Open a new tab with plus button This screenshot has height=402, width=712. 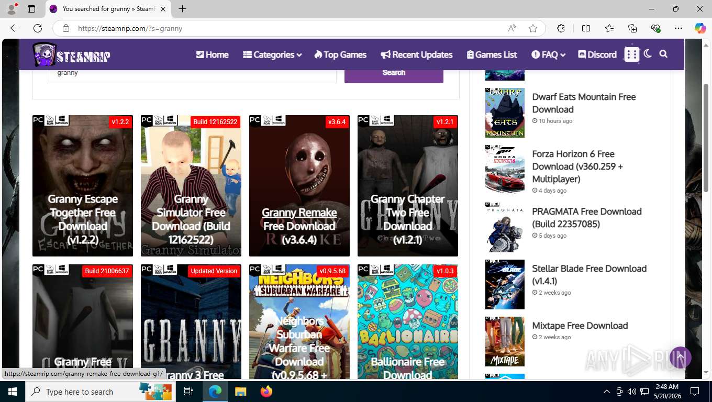coord(182,9)
